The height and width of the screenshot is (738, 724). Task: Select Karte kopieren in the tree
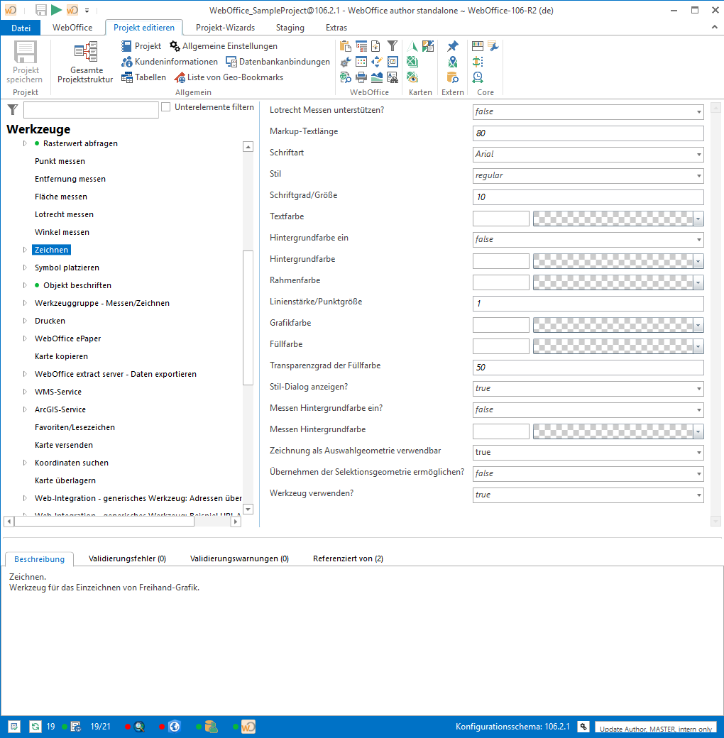coord(61,356)
